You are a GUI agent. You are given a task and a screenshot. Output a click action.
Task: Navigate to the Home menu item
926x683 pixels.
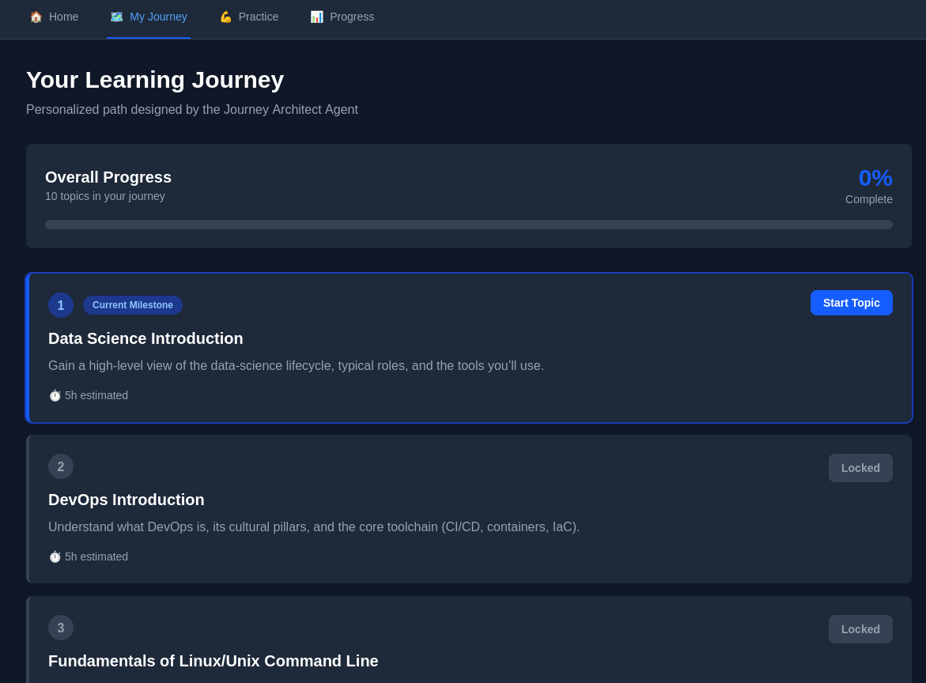point(54,17)
